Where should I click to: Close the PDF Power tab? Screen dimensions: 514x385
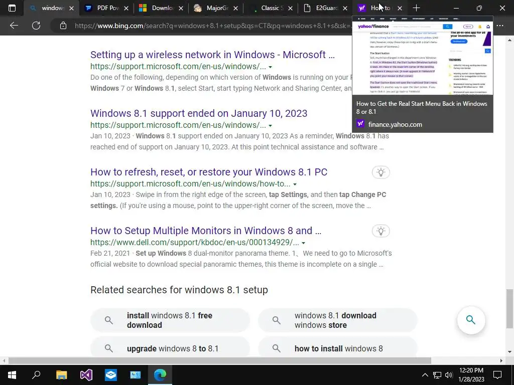pos(126,8)
